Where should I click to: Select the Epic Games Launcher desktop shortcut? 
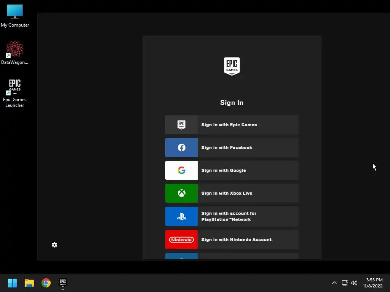pyautogui.click(x=15, y=94)
